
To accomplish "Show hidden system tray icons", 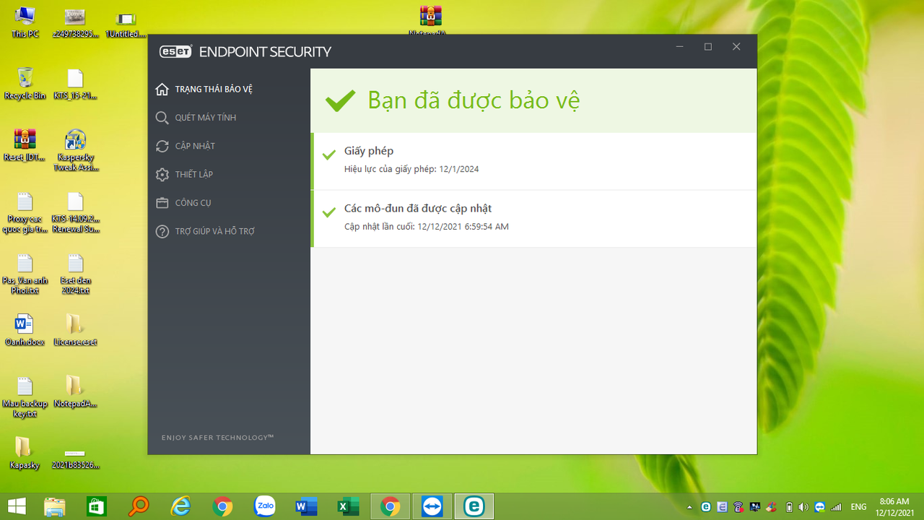I will (x=689, y=507).
